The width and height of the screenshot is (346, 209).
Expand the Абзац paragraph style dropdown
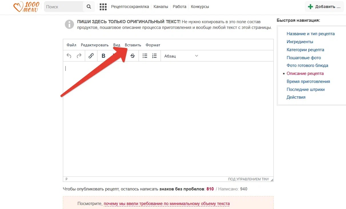point(181,56)
